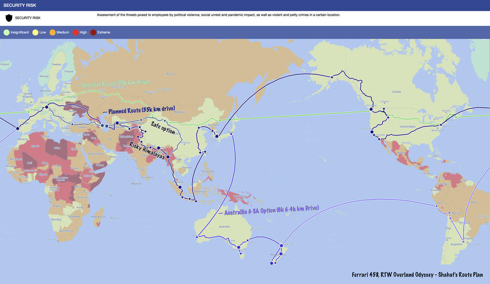Click the security risk assessment description text
This screenshot has height=284, width=490.
click(218, 15)
